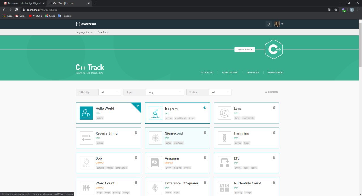Click 'Joined on 13th March 2020' text
This screenshot has width=362, height=196.
[x=89, y=73]
